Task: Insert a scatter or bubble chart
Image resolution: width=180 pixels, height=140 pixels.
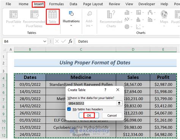Action: [139, 26]
